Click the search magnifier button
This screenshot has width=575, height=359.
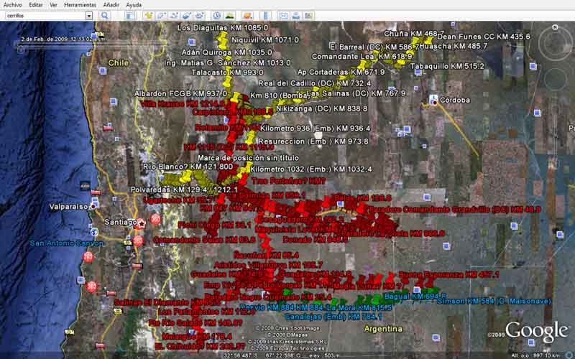[105, 15]
